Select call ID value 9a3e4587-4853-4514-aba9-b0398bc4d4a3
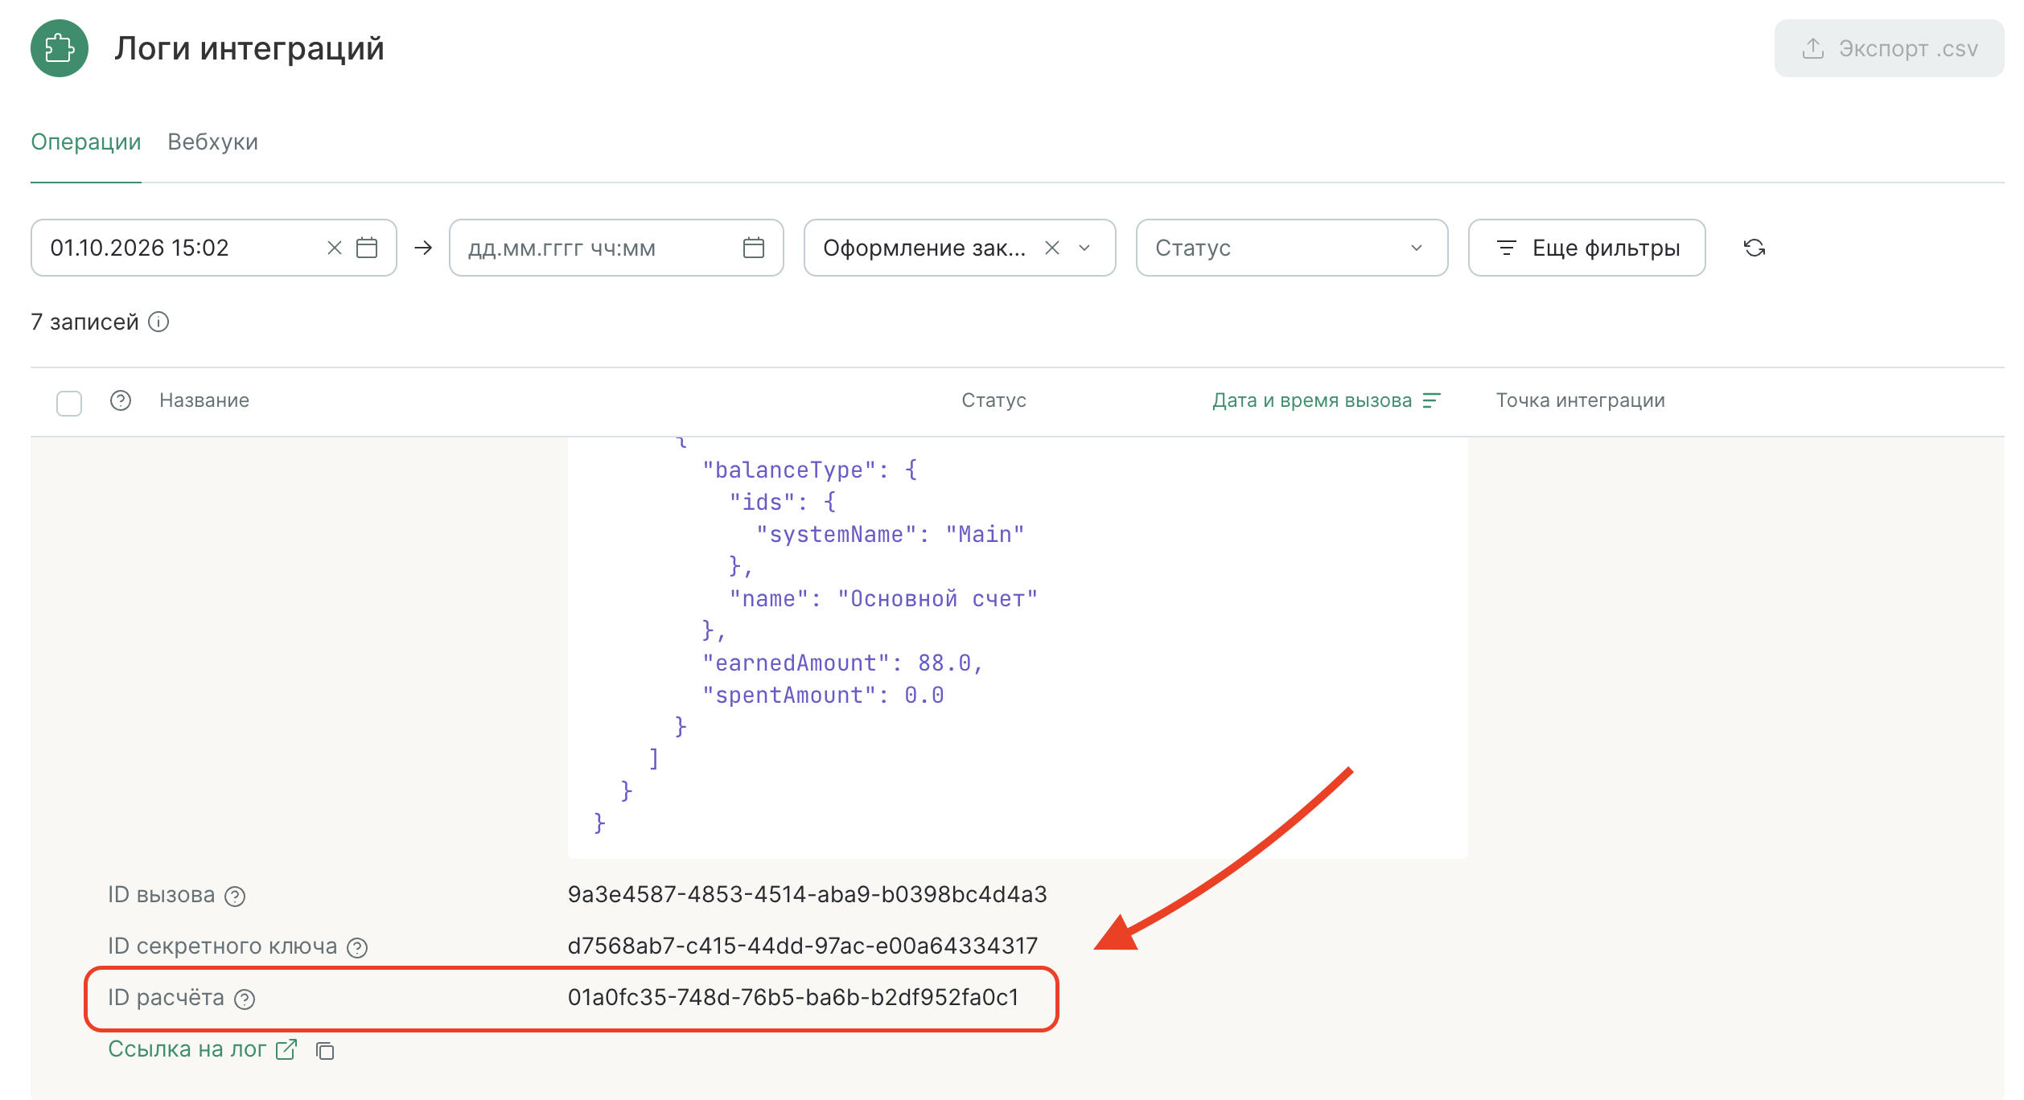 pyautogui.click(x=807, y=894)
